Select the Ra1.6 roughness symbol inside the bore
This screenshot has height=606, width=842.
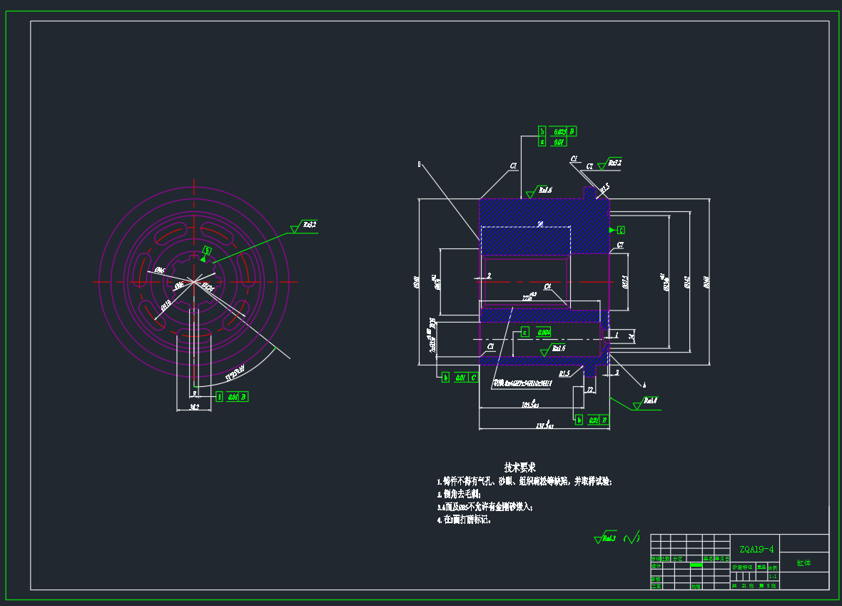(552, 350)
